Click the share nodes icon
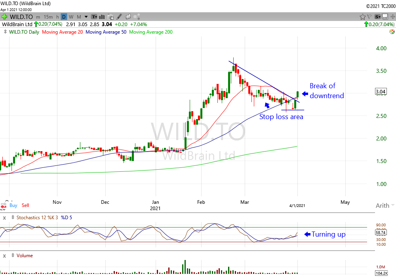Viewport: 396px width, 277px height. click(137, 17)
